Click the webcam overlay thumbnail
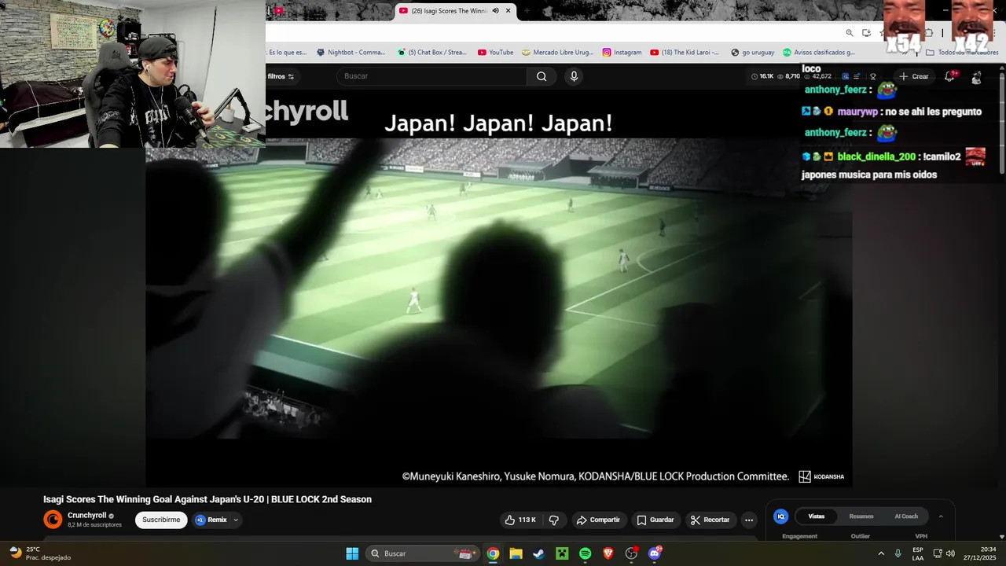This screenshot has width=1006, height=566. pos(133,74)
